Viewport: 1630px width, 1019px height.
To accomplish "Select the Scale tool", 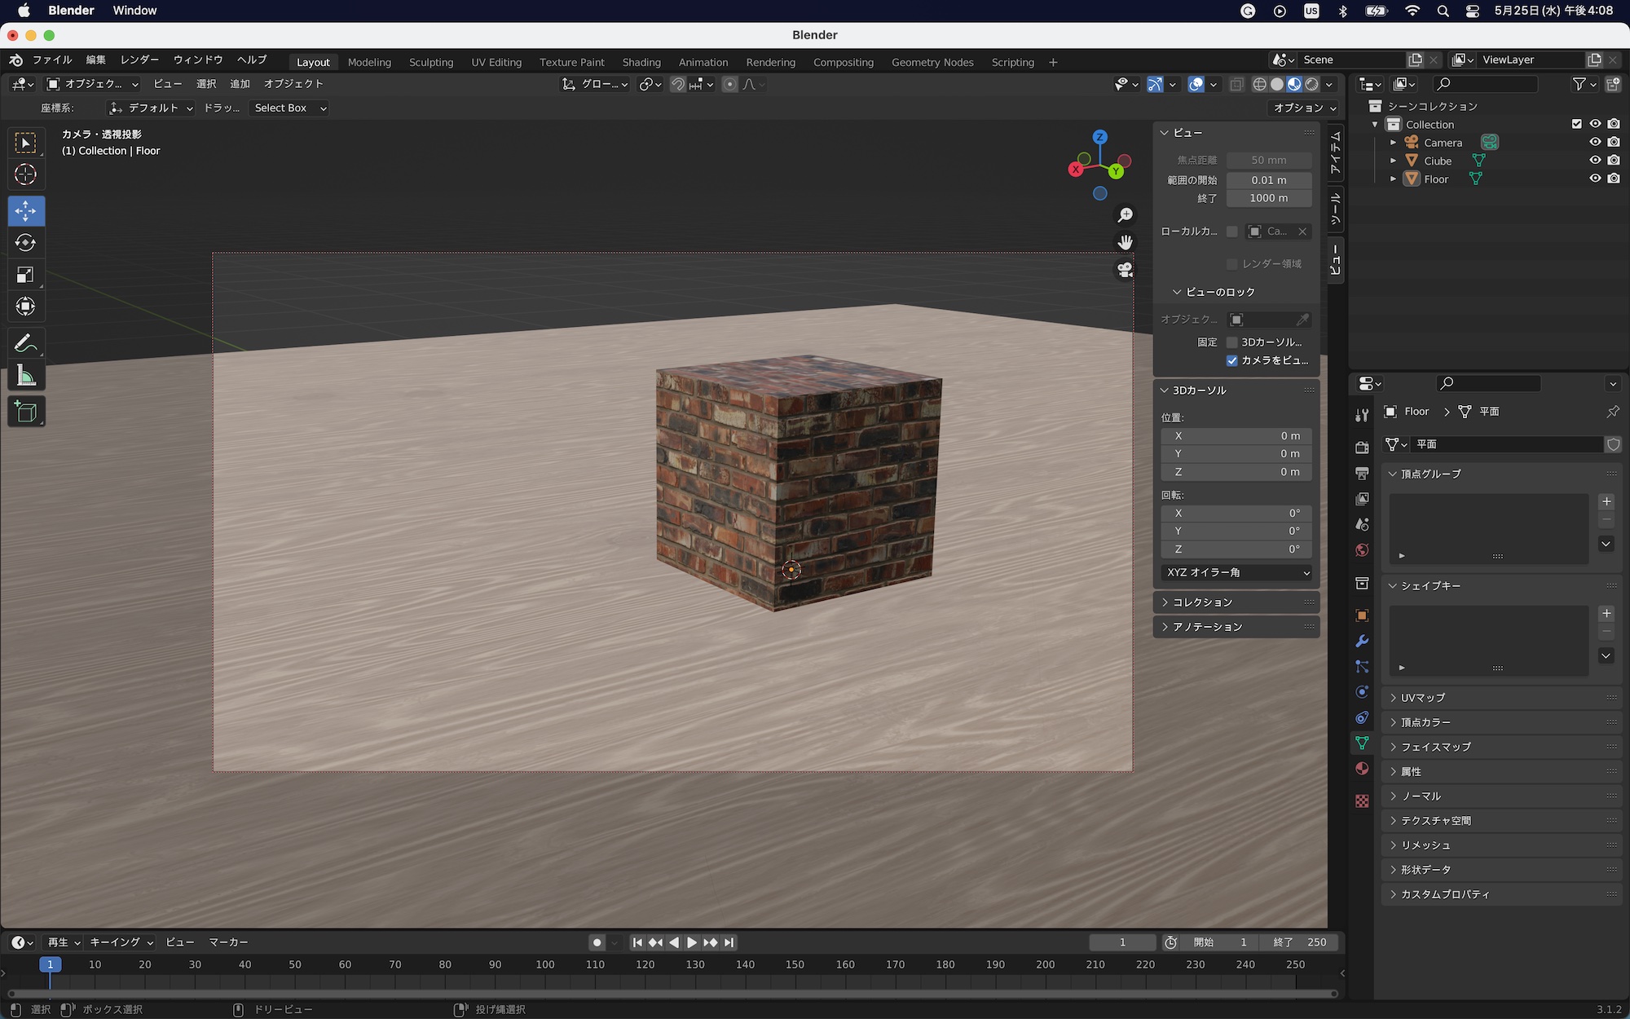I will coord(25,275).
